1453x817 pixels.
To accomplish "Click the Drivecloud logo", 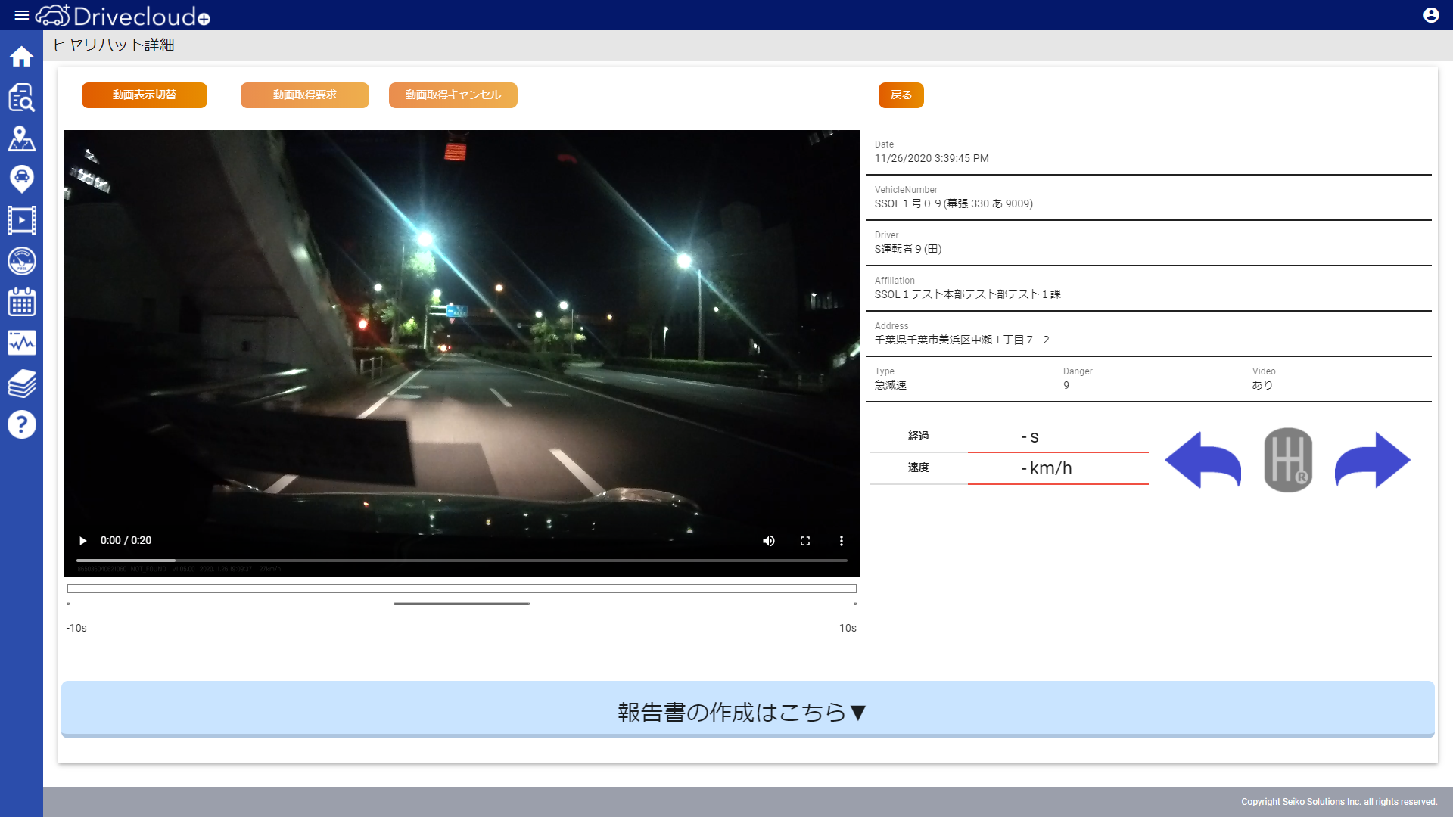I will pos(123,15).
